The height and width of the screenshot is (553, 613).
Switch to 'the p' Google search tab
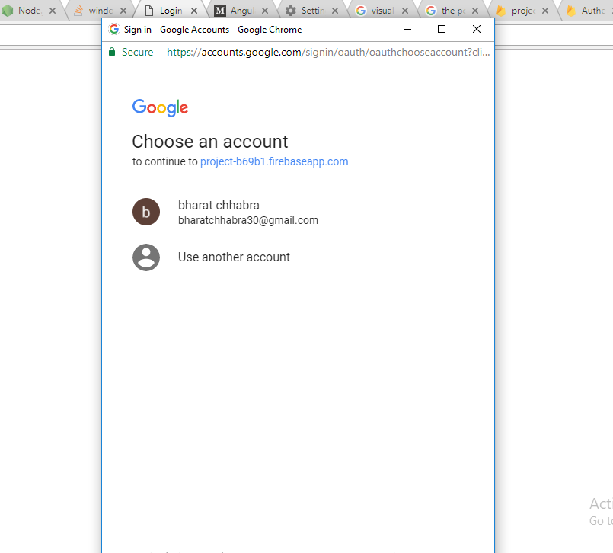coord(452,11)
